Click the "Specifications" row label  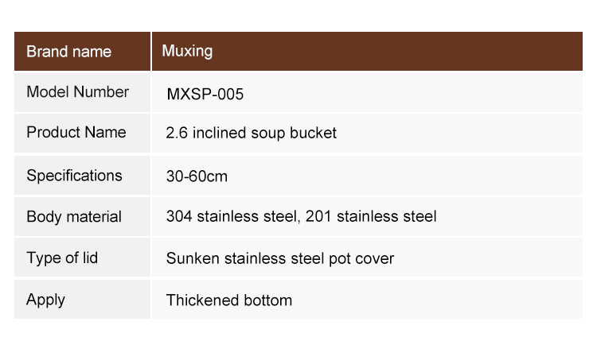[74, 176]
